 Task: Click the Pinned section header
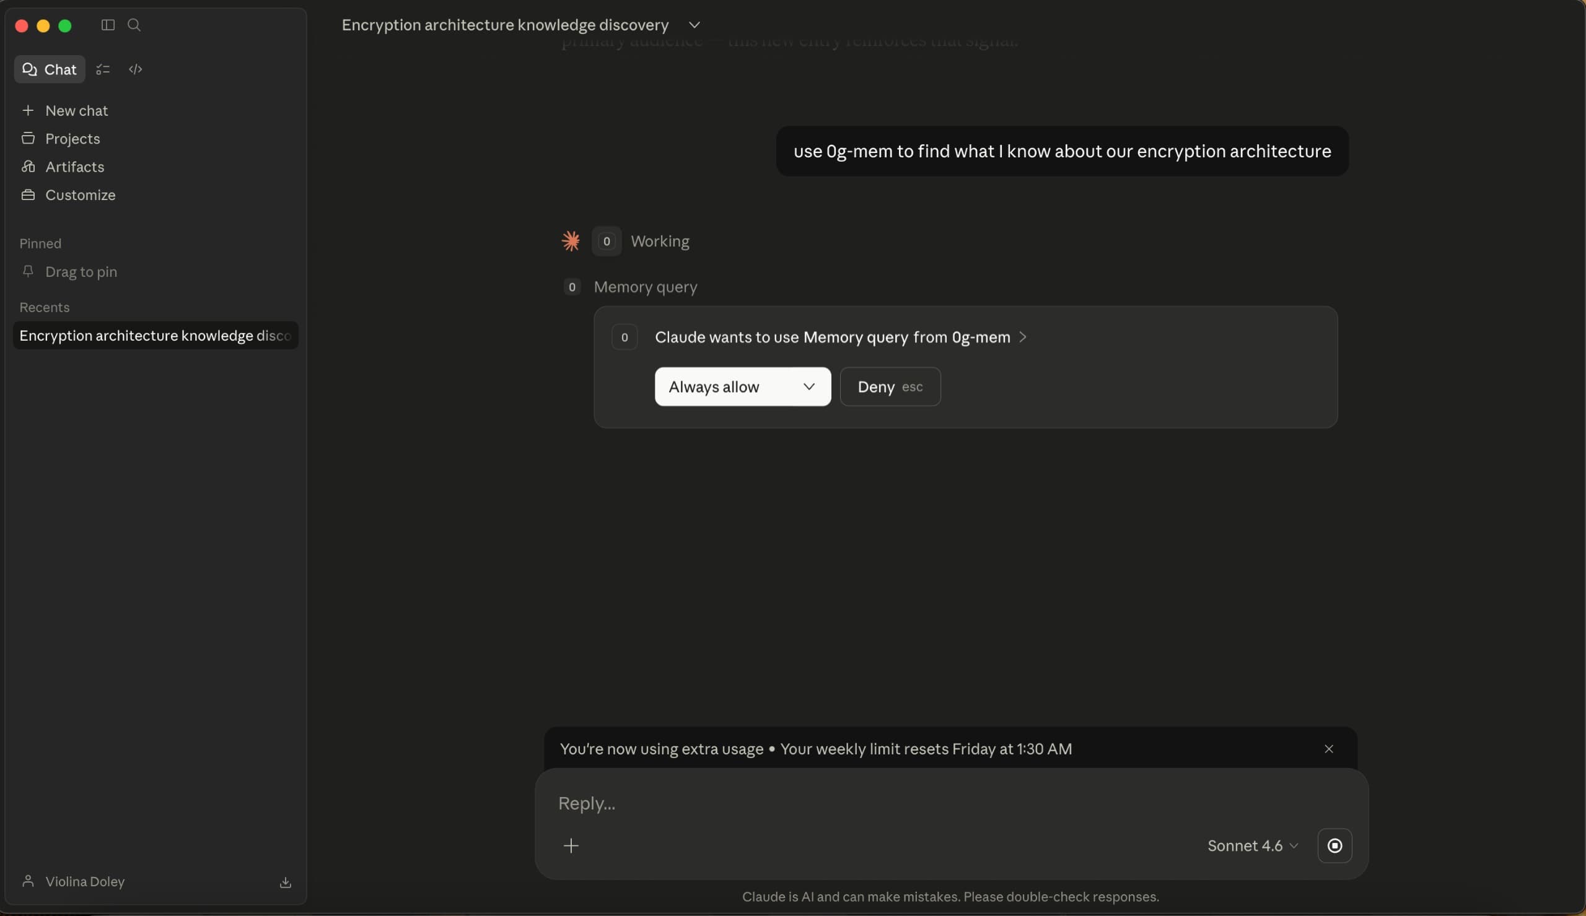(40, 243)
